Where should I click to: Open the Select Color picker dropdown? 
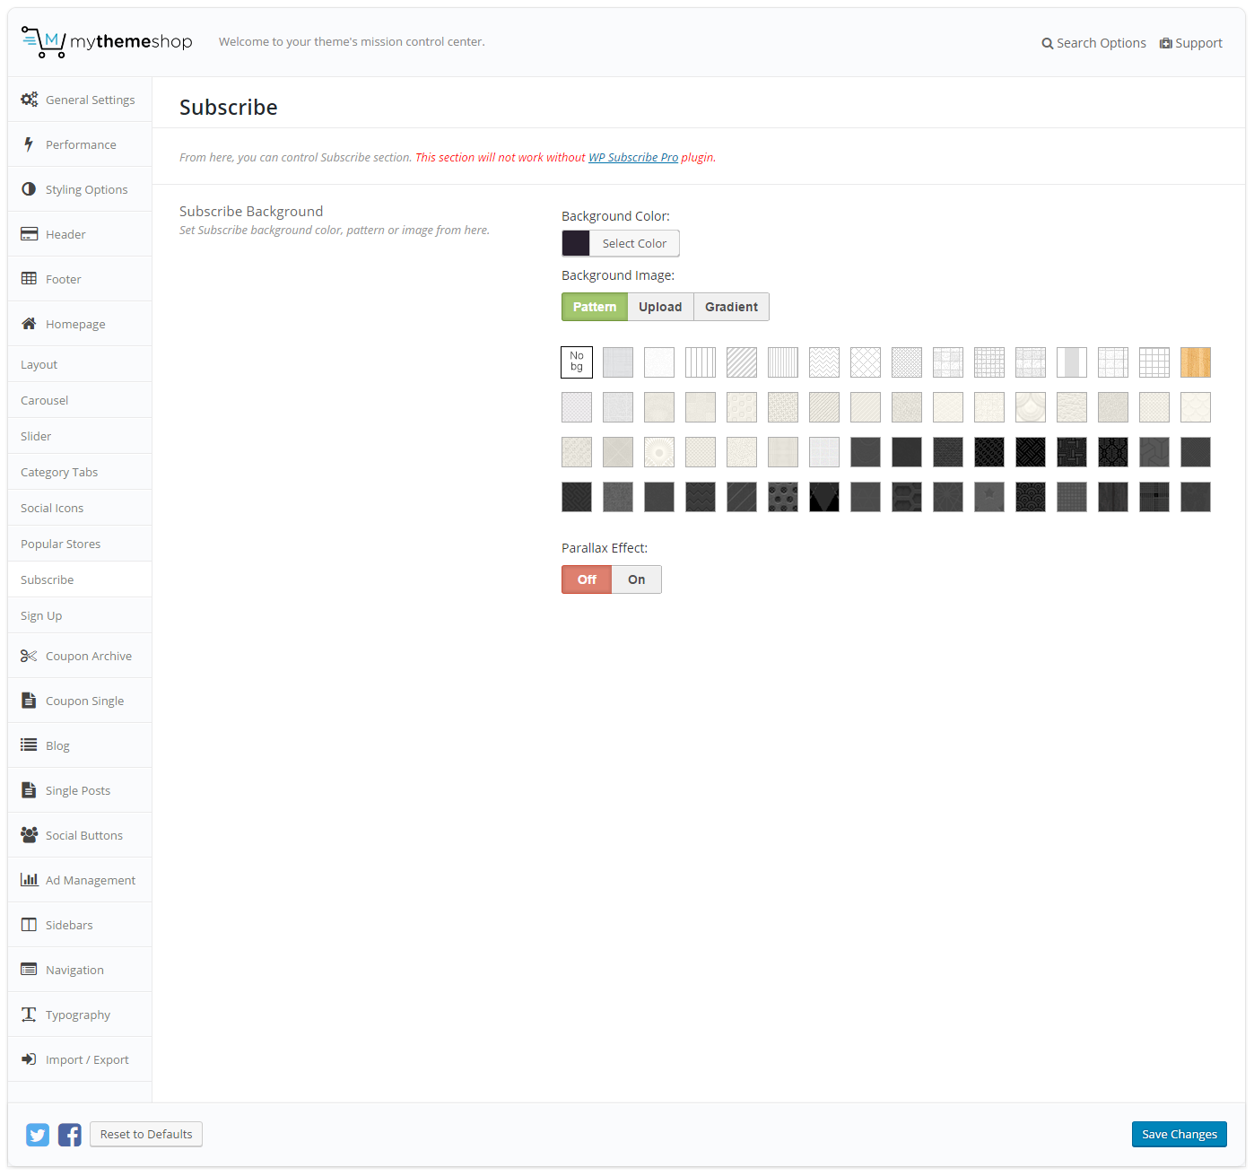(x=633, y=243)
